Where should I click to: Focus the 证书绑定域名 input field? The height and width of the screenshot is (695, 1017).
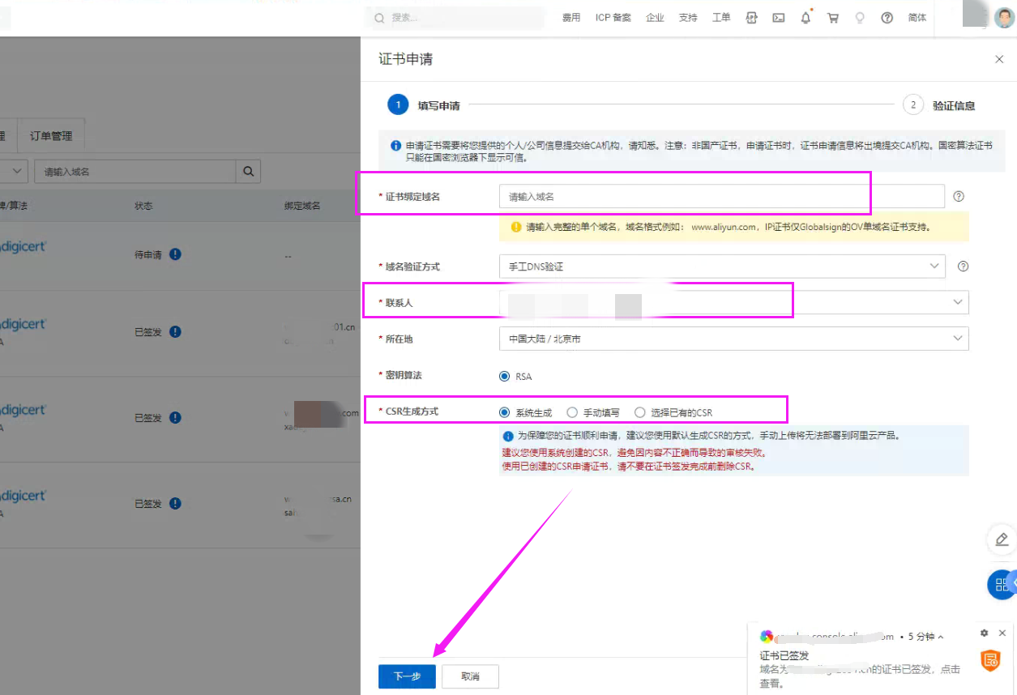point(721,197)
